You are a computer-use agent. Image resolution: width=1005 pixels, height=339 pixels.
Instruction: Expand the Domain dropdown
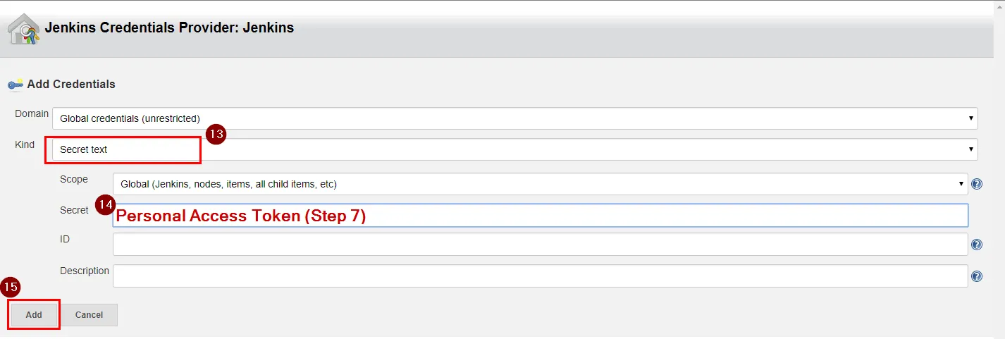(514, 118)
